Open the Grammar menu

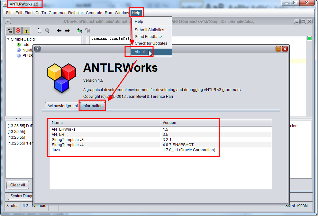pos(57,13)
